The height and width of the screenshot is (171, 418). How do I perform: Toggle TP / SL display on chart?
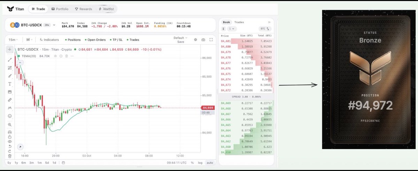[x=116, y=40]
